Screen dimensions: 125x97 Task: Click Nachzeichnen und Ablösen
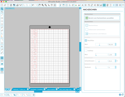[96, 34]
